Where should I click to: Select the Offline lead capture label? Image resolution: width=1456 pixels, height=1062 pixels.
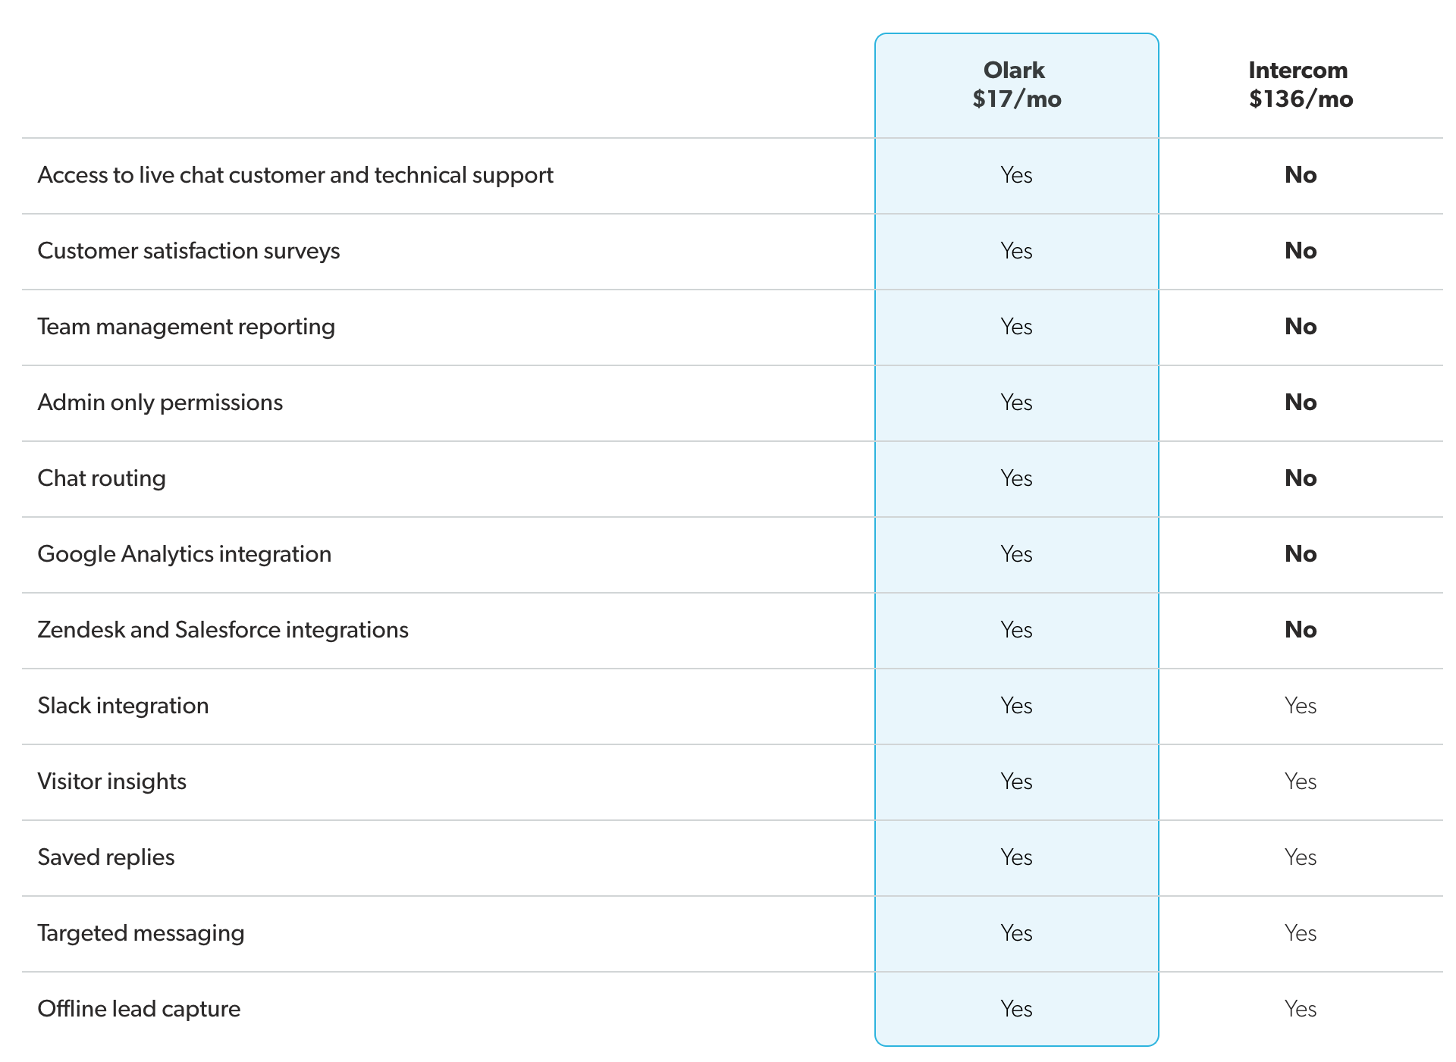tap(139, 1009)
